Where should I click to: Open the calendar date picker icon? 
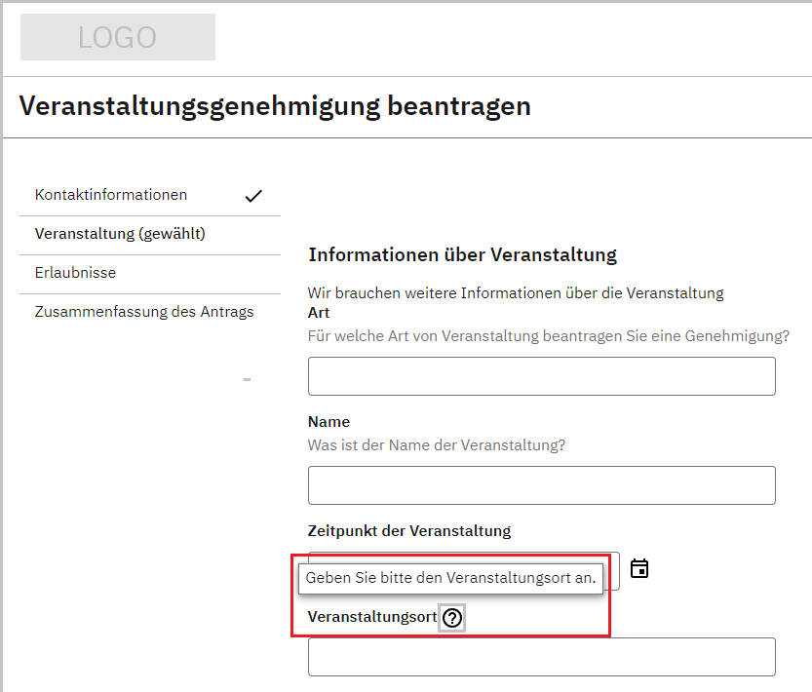pyautogui.click(x=639, y=568)
